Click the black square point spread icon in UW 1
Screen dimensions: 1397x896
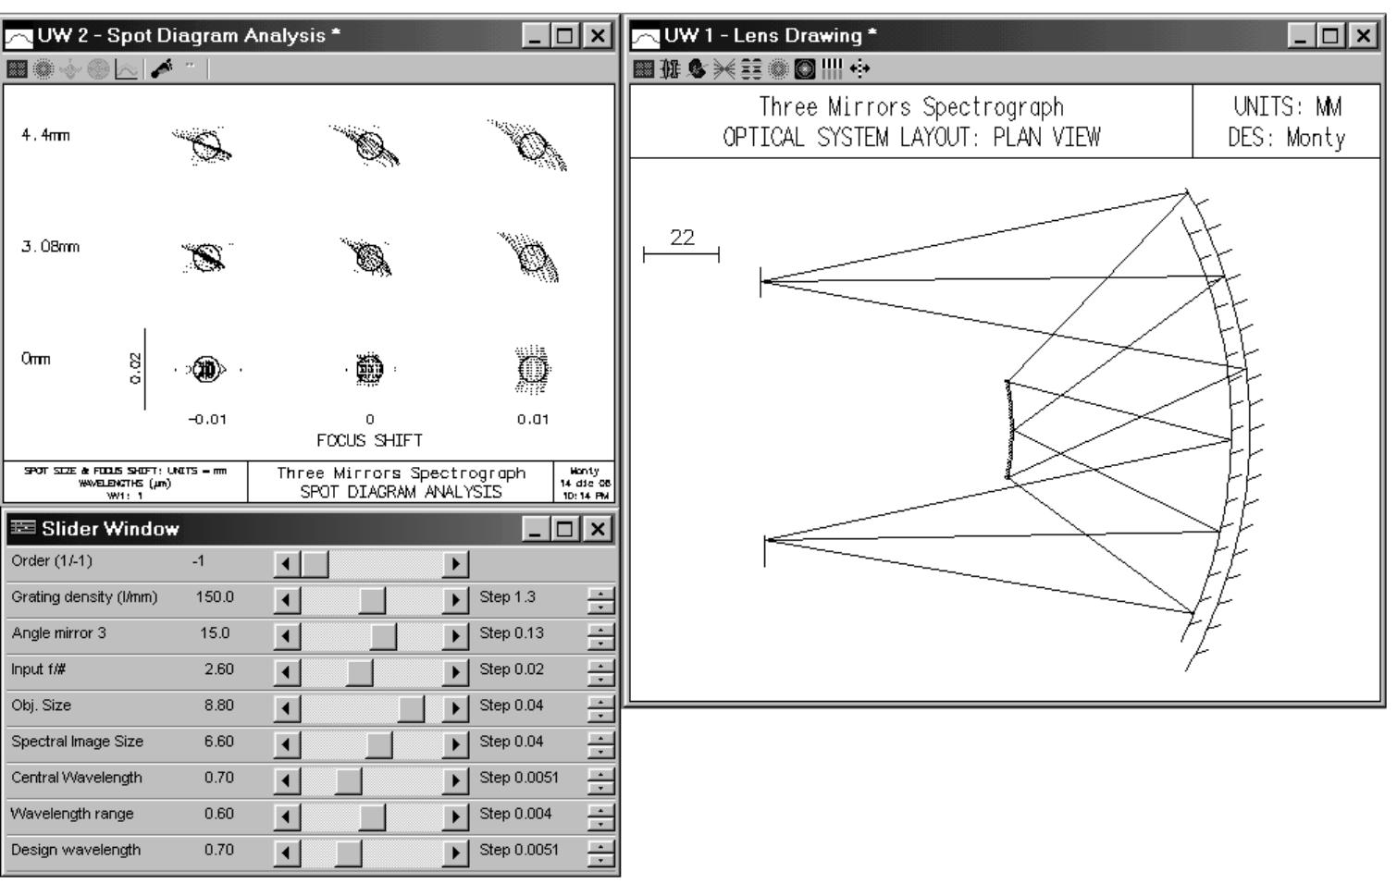pyautogui.click(x=805, y=68)
